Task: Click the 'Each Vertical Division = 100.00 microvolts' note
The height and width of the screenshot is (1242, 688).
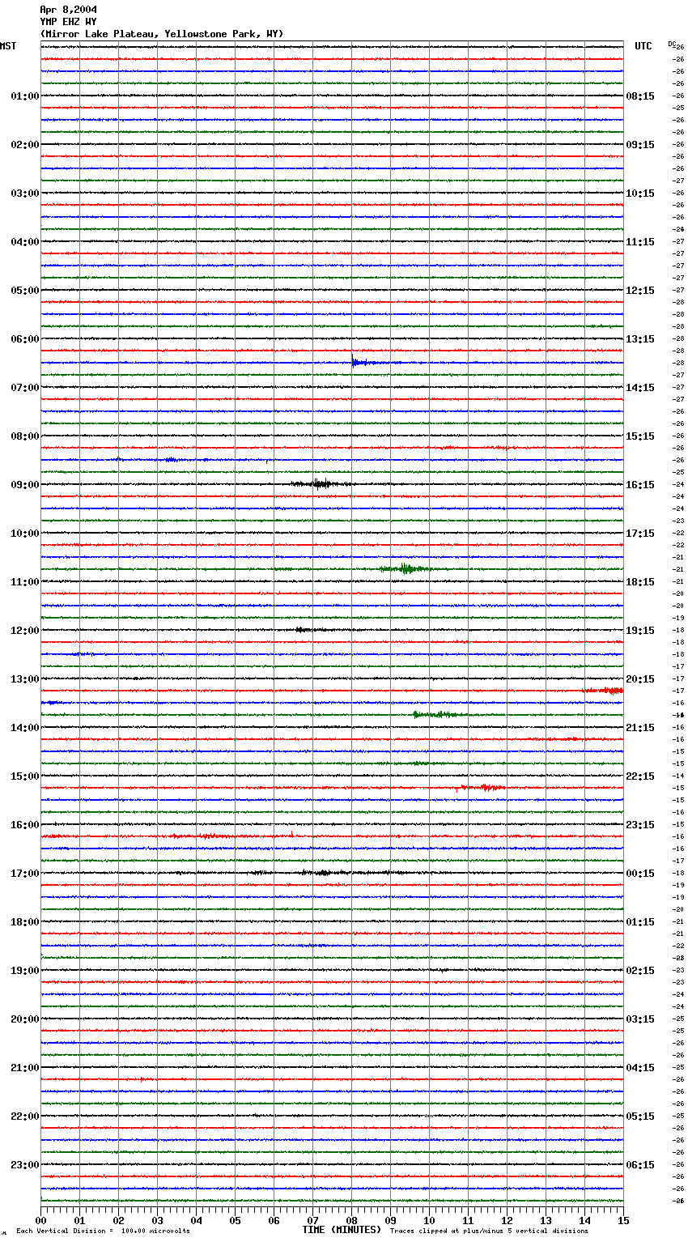Action: click(103, 1231)
